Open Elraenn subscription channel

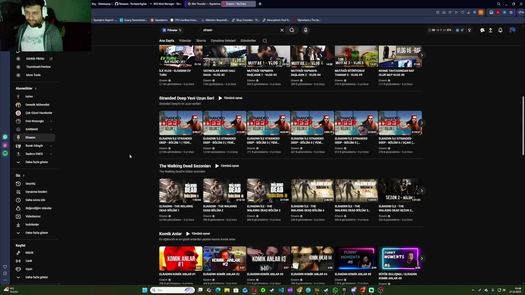pos(34,137)
